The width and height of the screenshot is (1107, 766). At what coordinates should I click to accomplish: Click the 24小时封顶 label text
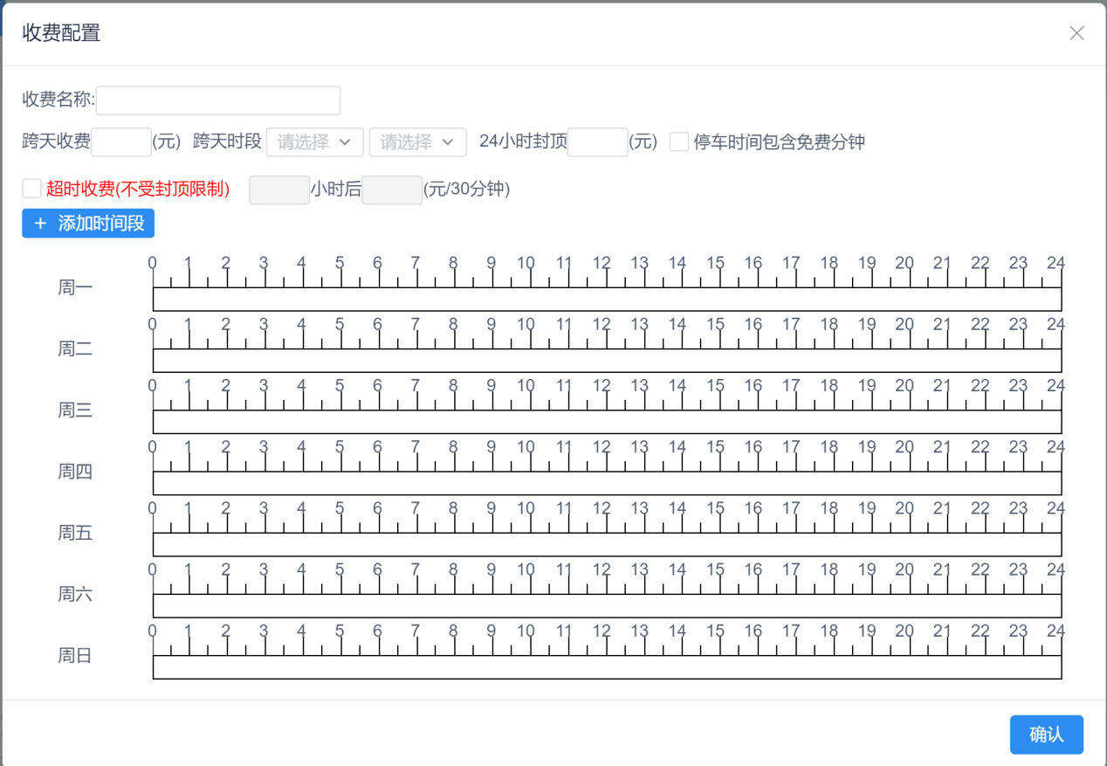(x=523, y=141)
